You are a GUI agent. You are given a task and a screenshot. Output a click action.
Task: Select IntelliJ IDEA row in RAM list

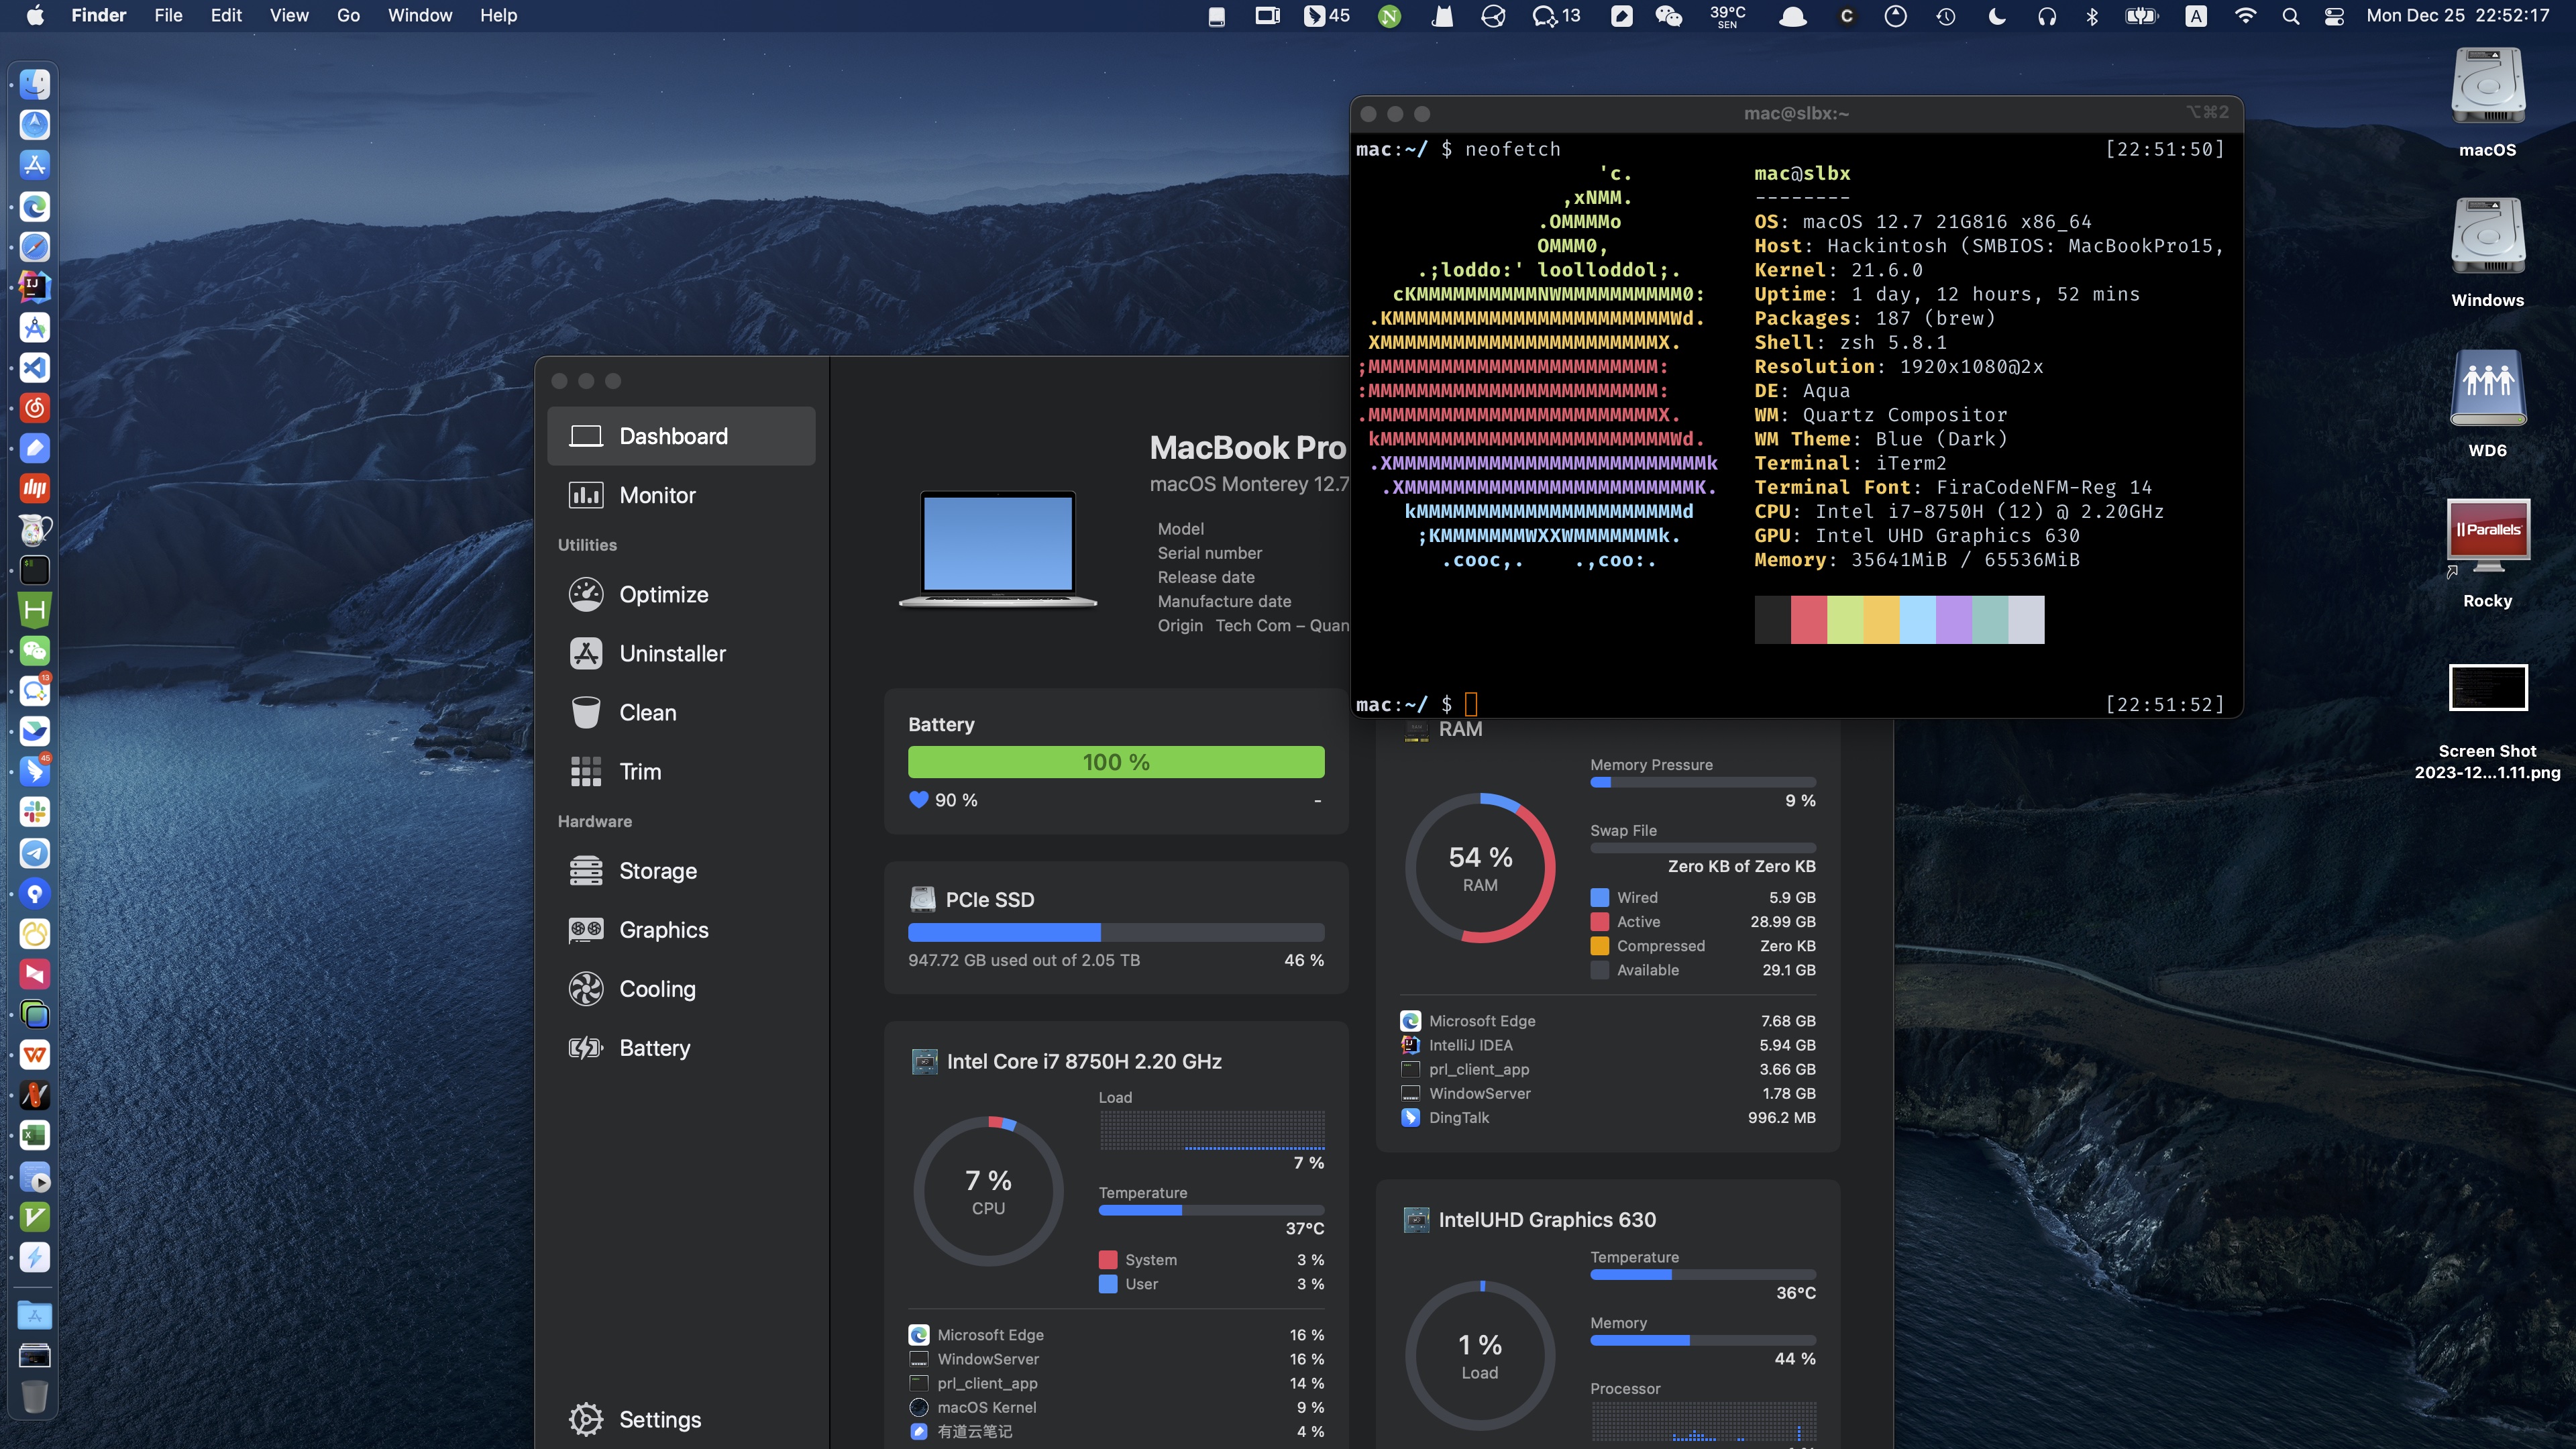pyautogui.click(x=1608, y=1044)
